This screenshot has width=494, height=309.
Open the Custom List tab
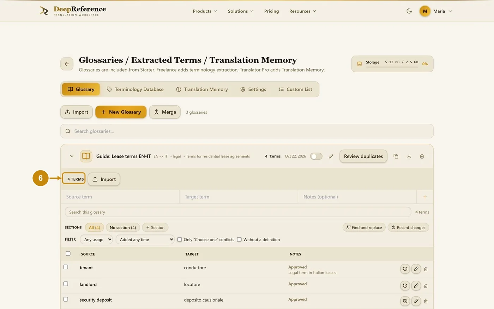295,89
